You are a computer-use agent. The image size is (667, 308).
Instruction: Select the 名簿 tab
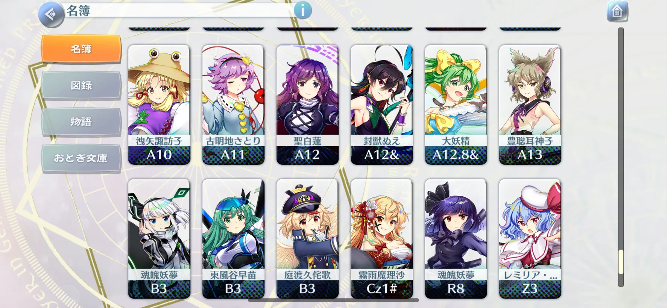tap(81, 49)
